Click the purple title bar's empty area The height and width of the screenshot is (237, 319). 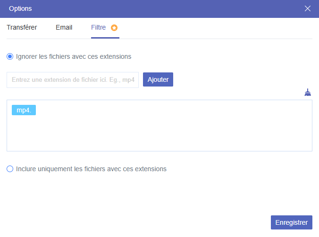click(160, 8)
